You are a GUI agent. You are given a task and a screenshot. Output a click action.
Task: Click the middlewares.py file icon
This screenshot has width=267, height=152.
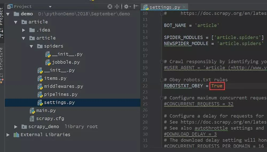(40, 87)
